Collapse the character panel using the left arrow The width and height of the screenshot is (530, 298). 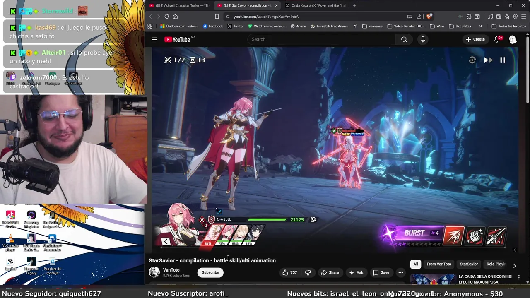166,241
